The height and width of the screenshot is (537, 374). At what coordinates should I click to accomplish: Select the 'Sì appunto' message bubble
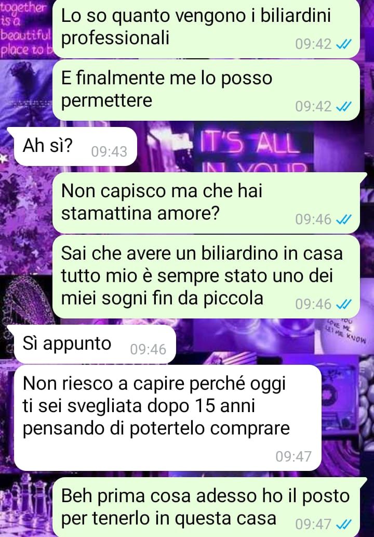click(x=91, y=344)
